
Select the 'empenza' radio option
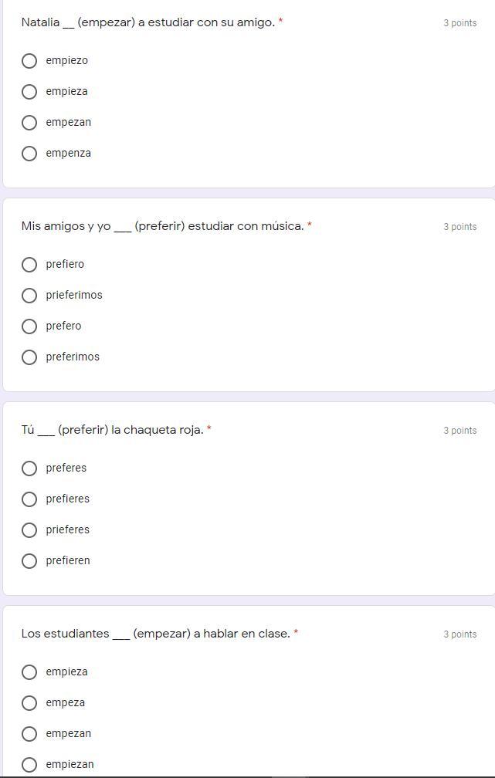29,154
